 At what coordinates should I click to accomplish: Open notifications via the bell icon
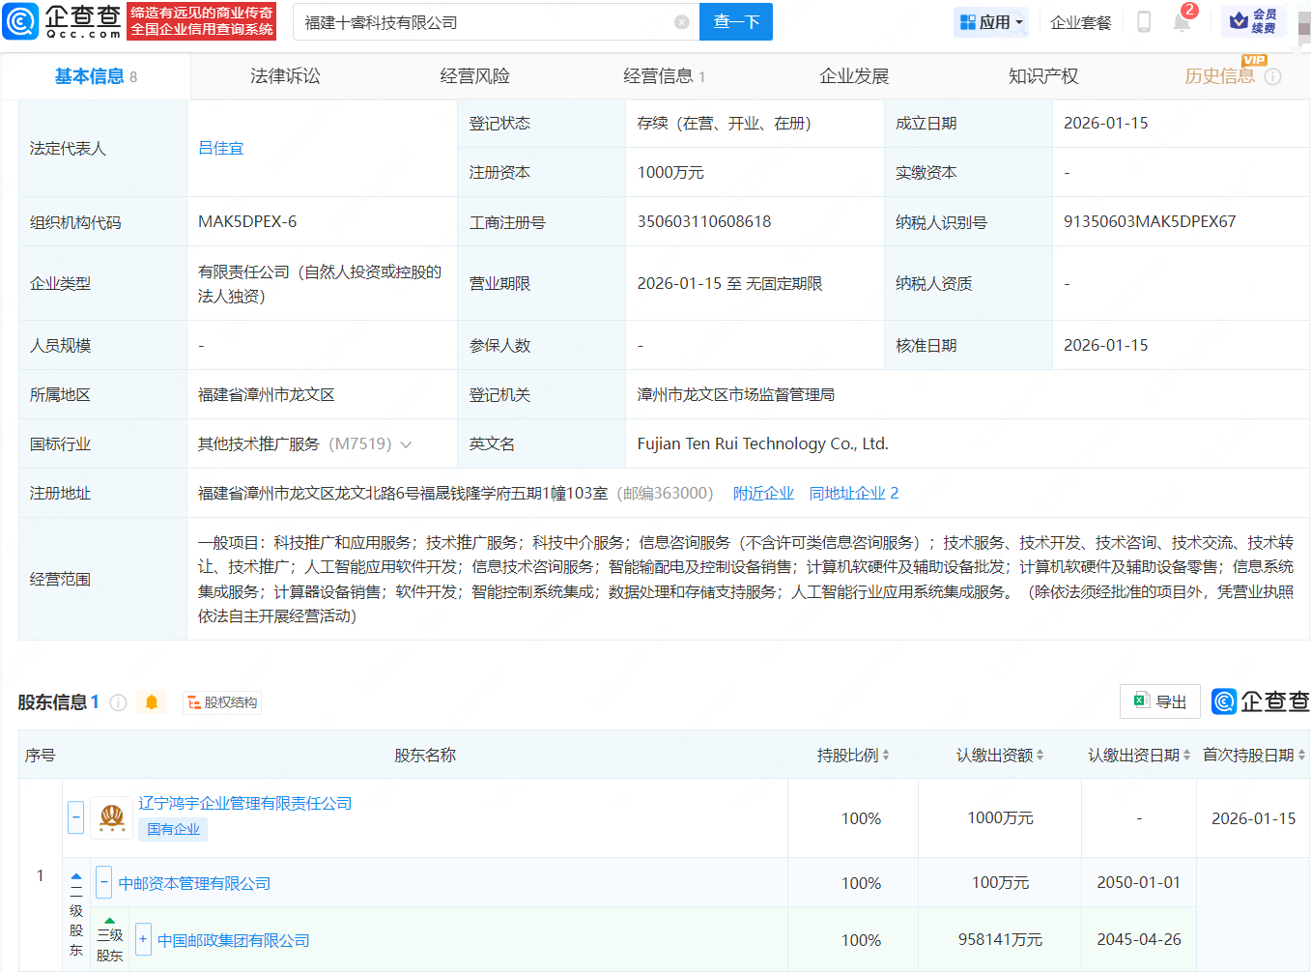point(1180,21)
